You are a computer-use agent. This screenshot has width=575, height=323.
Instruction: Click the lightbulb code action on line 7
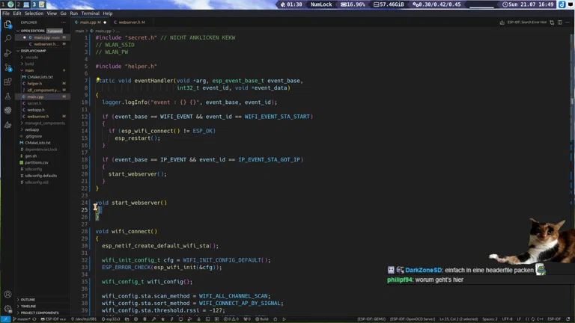click(98, 79)
